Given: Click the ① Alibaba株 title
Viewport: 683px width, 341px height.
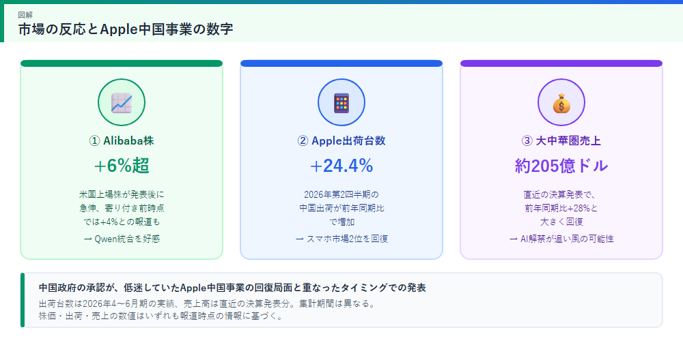Looking at the screenshot, I should pyautogui.click(x=122, y=141).
